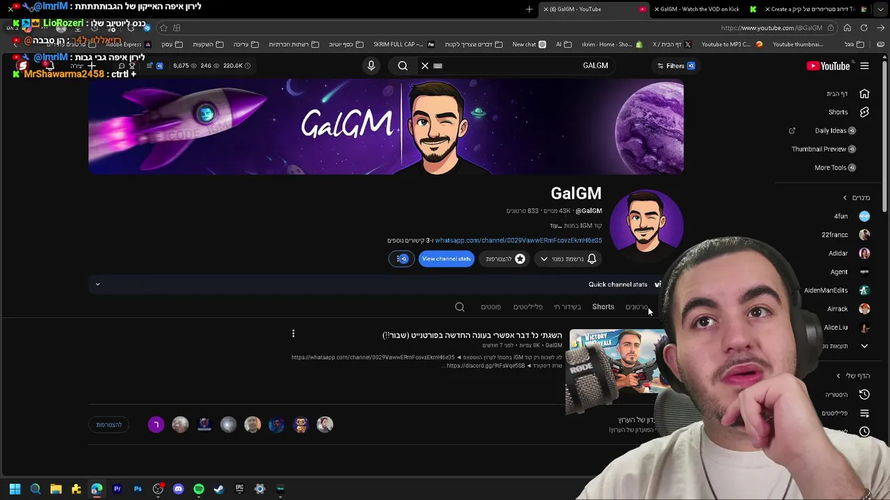
Task: Switch to the Live channel tab
Action: [x=567, y=307]
